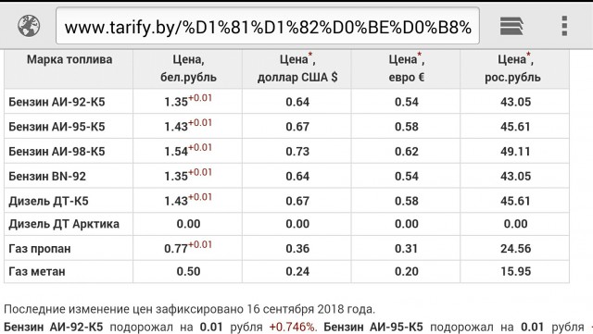Select the Бензин АИ-95-К5 row label
Viewport: 593px width, 334px height.
57,127
